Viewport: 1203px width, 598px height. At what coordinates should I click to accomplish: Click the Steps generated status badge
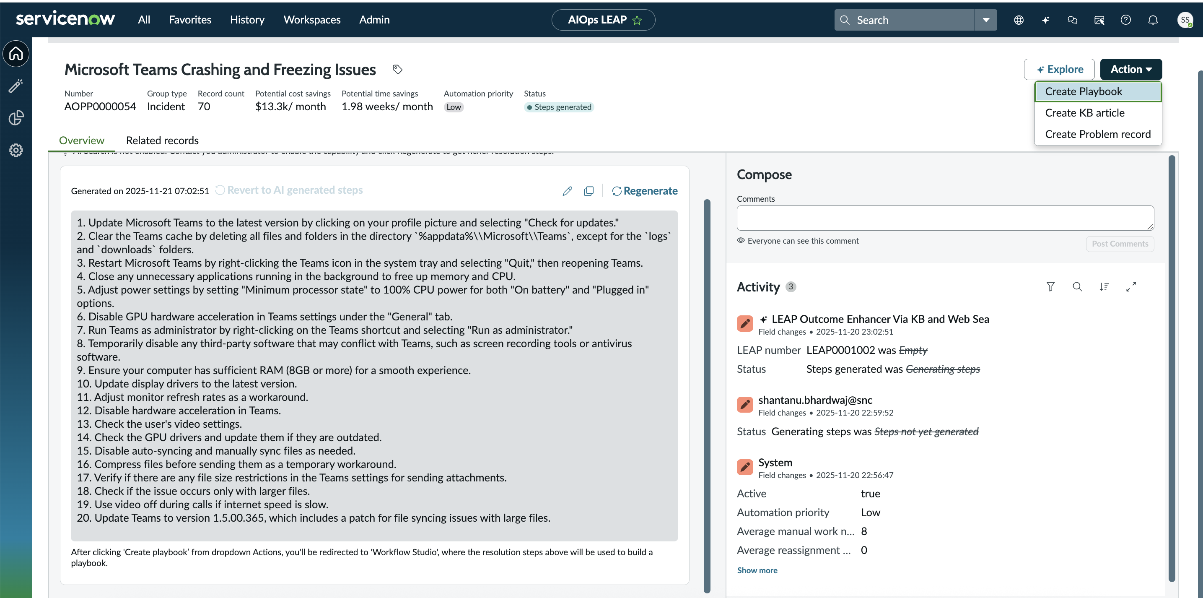[558, 107]
